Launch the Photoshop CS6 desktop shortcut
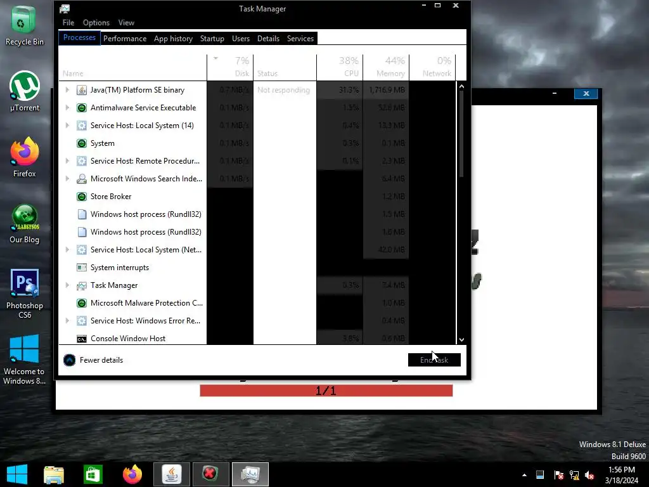The height and width of the screenshot is (487, 649). point(25,293)
